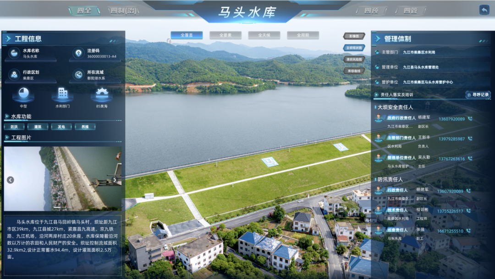Click the 灌溉 function tag

point(38,127)
